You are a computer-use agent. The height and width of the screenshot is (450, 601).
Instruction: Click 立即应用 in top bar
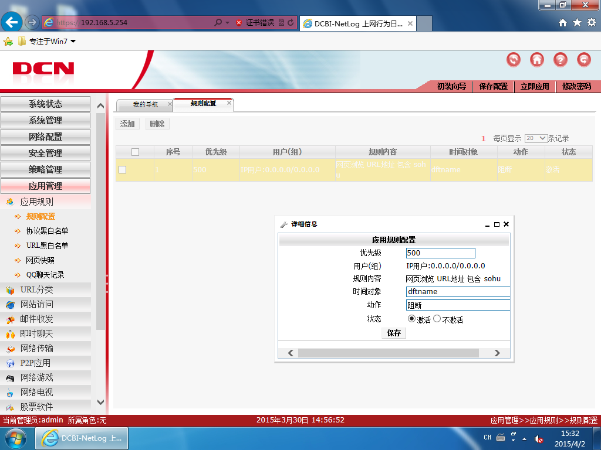pyautogui.click(x=535, y=87)
